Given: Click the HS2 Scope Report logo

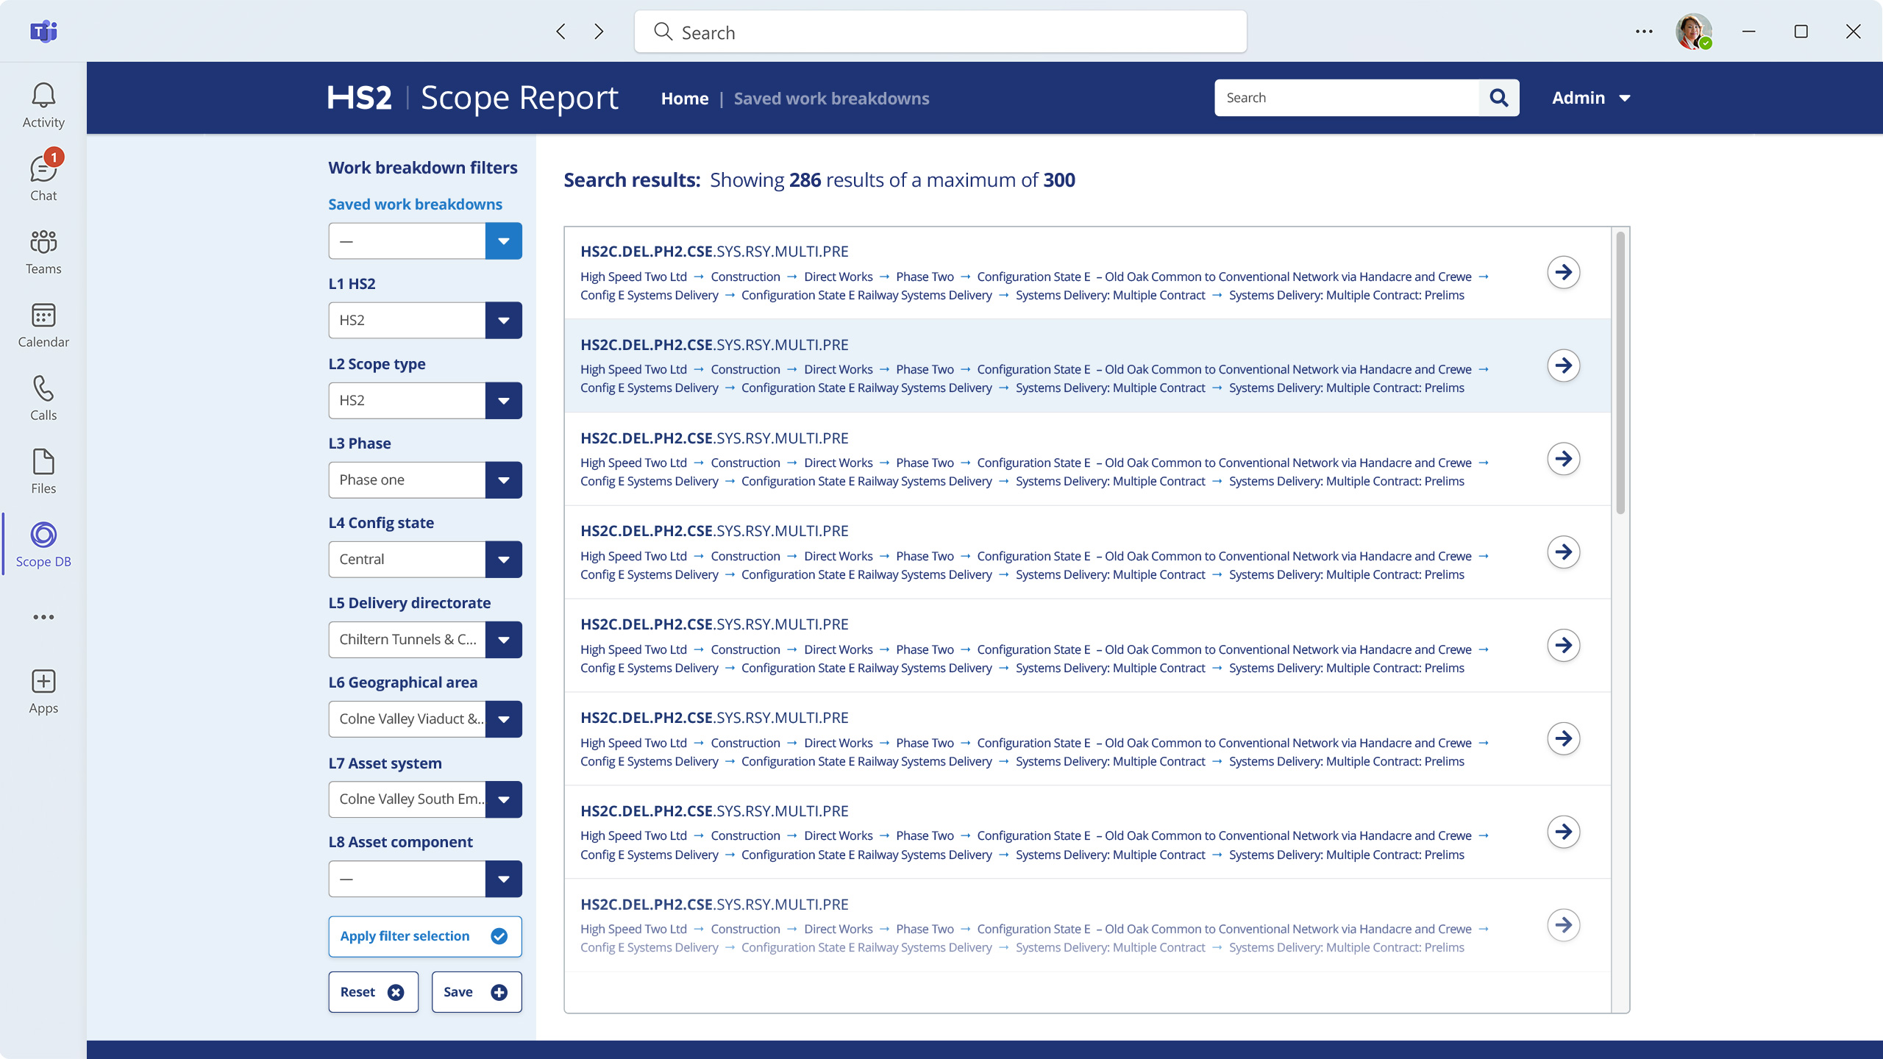Looking at the screenshot, I should pos(472,98).
